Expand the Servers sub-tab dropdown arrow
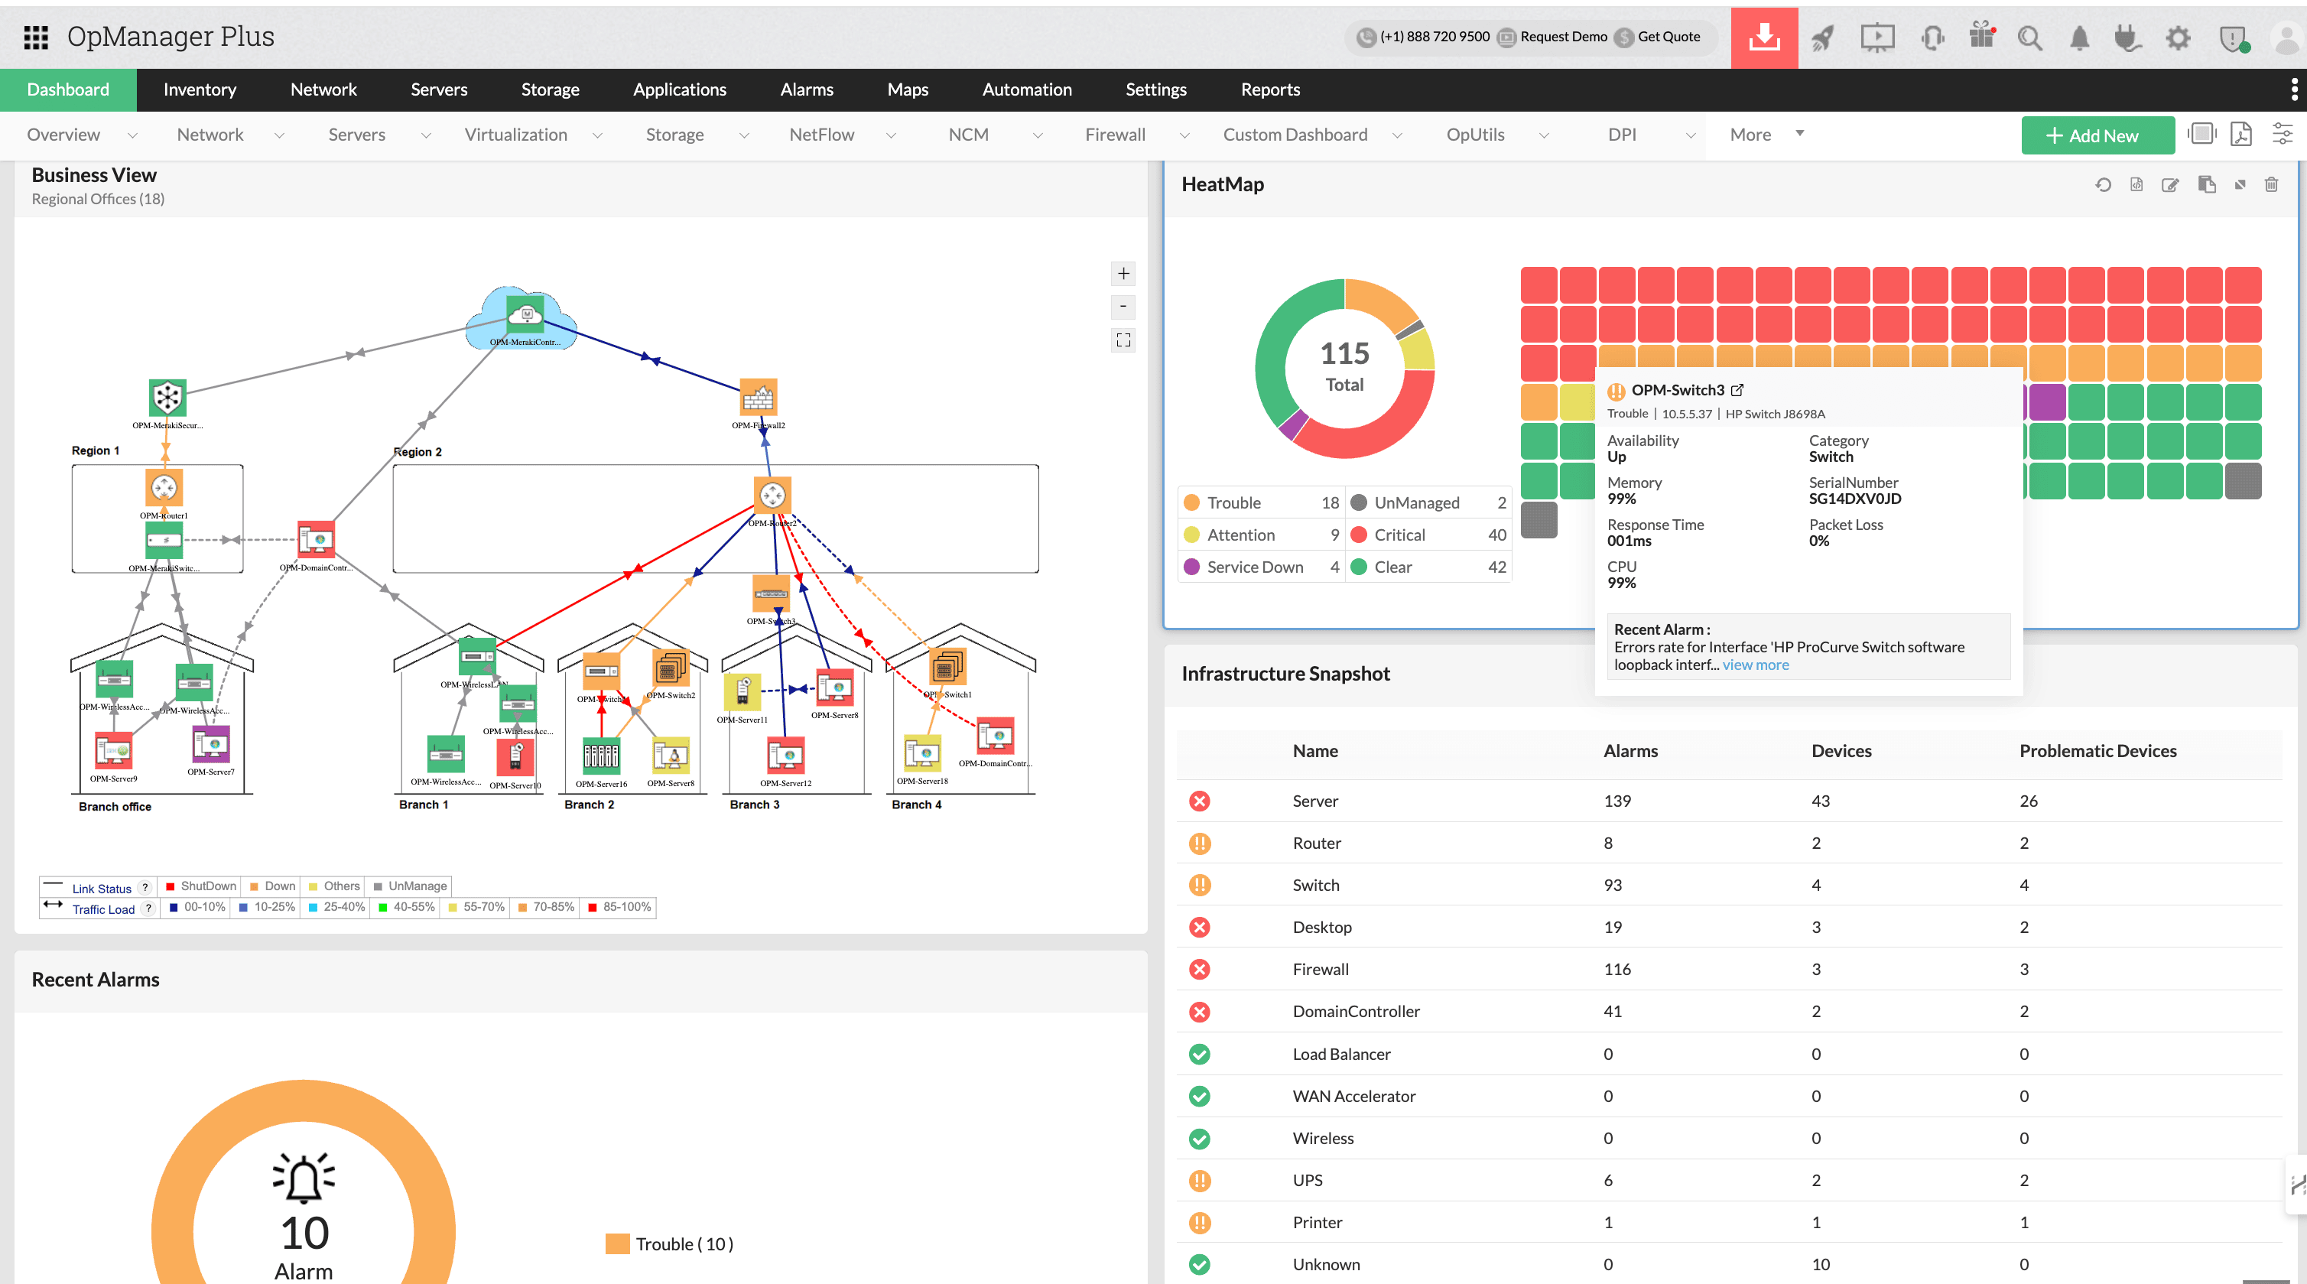Image resolution: width=2307 pixels, height=1284 pixels. (x=425, y=135)
